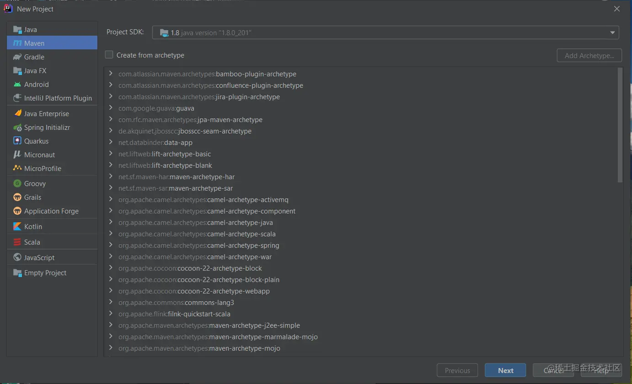Expand confluence-plugin-archetype entry
The height and width of the screenshot is (384, 632).
tap(111, 85)
